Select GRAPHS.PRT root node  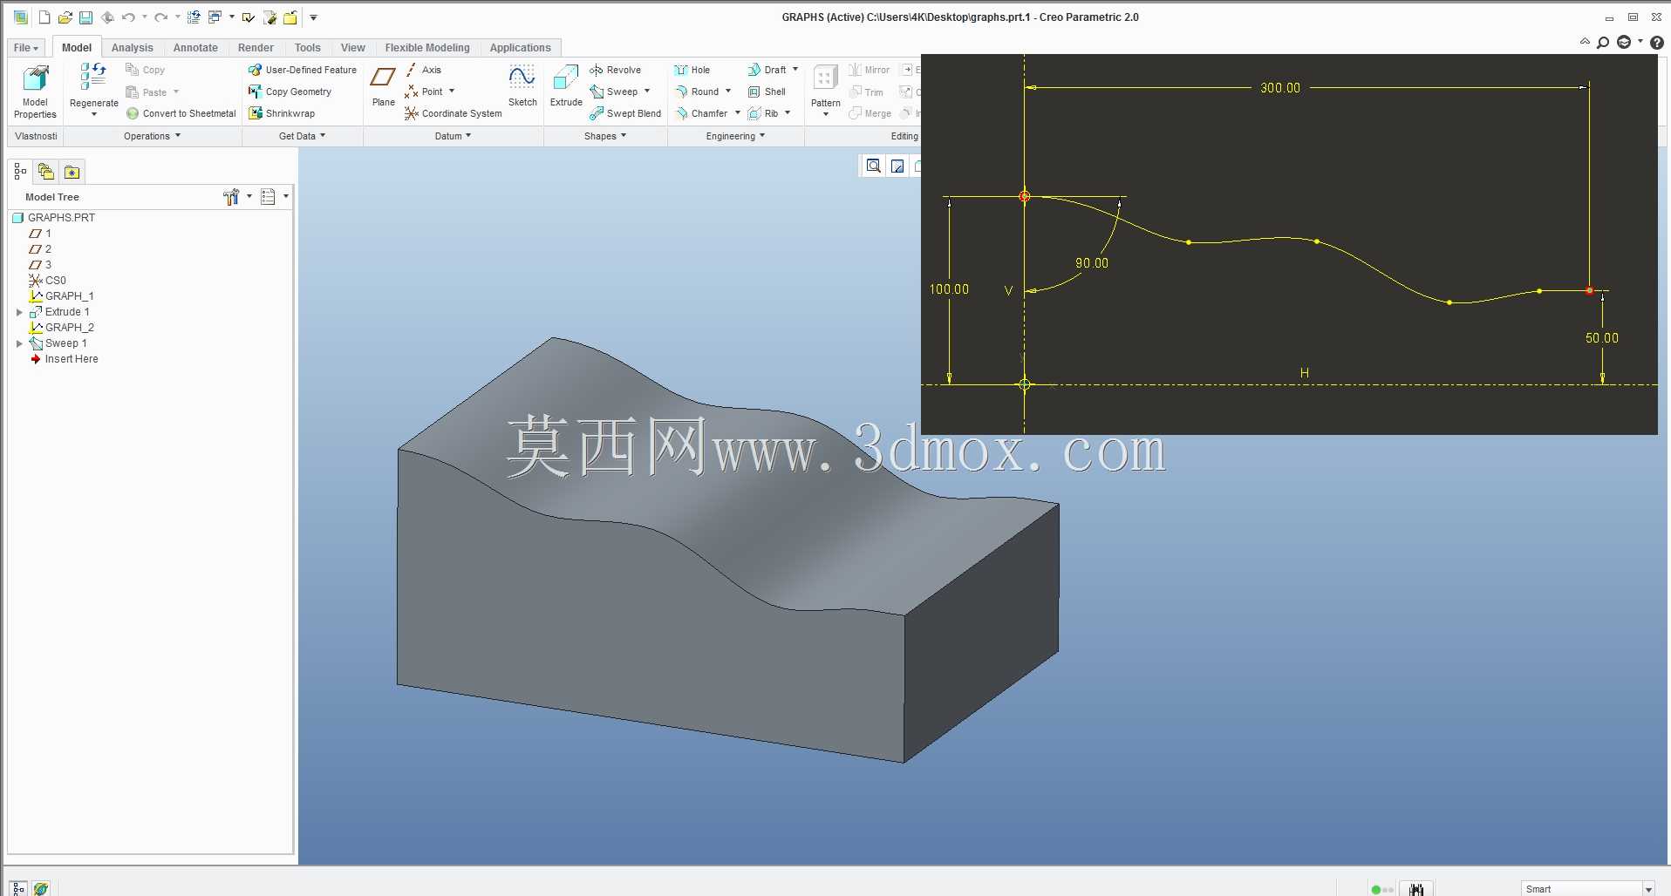[54, 218]
